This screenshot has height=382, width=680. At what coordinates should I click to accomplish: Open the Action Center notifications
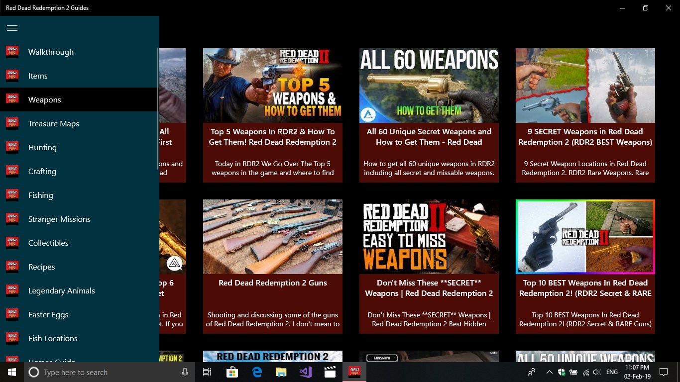point(663,372)
